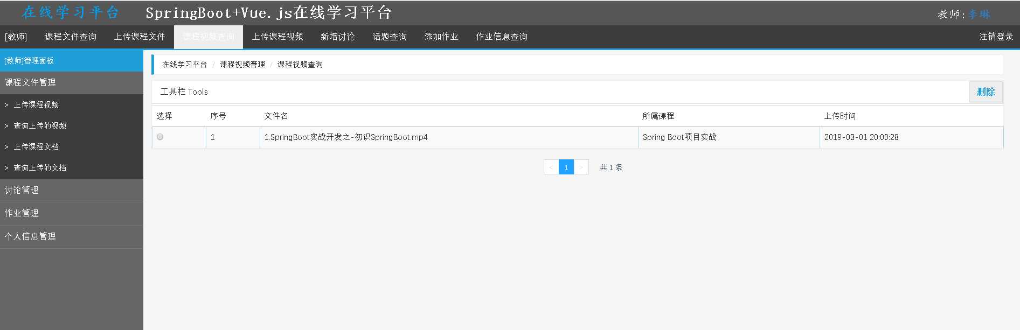The height and width of the screenshot is (330, 1020).
Task: Go to 新增讨论 in top navigation
Action: click(338, 37)
